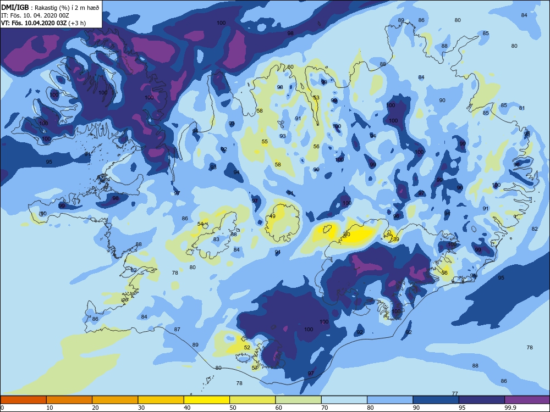Click the dark orange 0–10 legend swatch
550x412 pixels.
coord(23,400)
